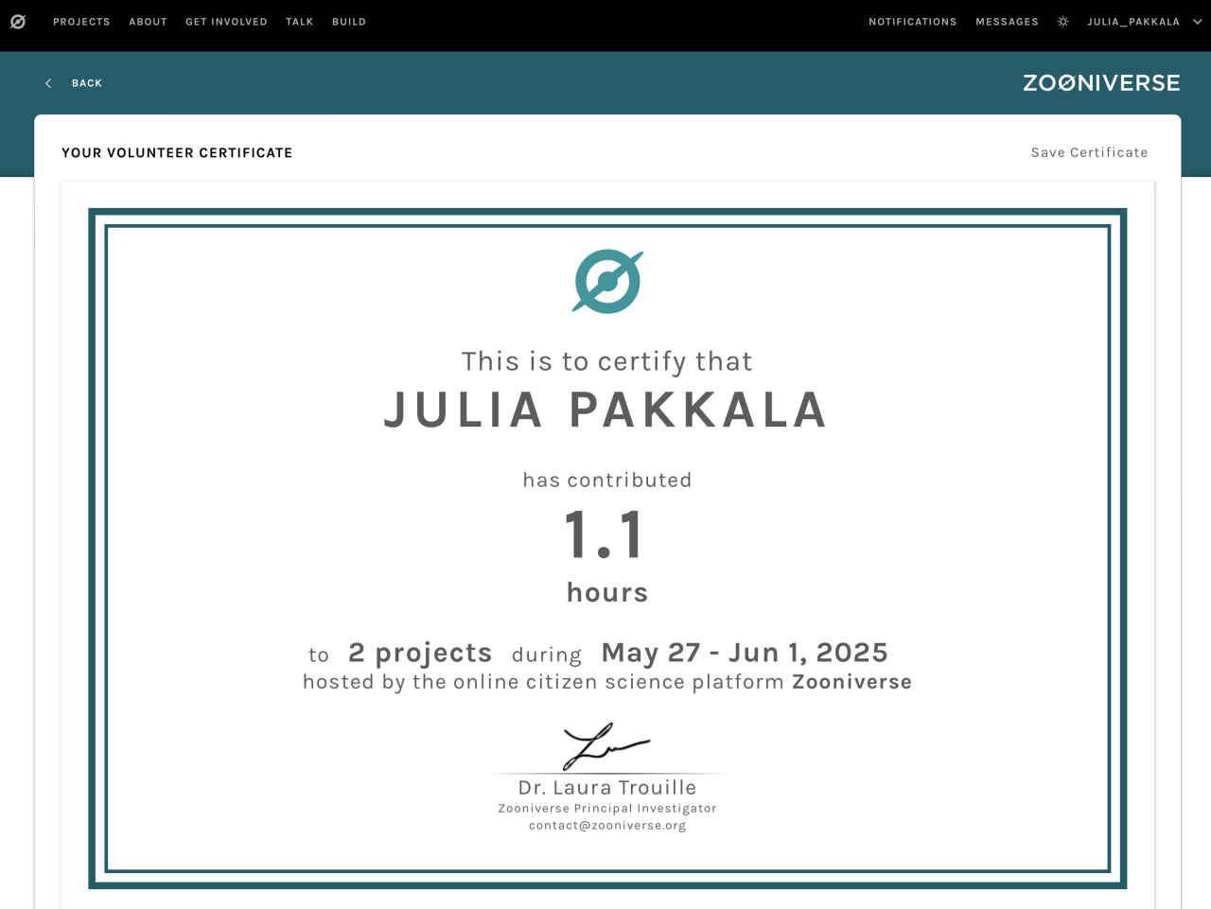1211x909 pixels.
Task: Click the Zooniverse logo icon in navbar
Action: (x=18, y=22)
